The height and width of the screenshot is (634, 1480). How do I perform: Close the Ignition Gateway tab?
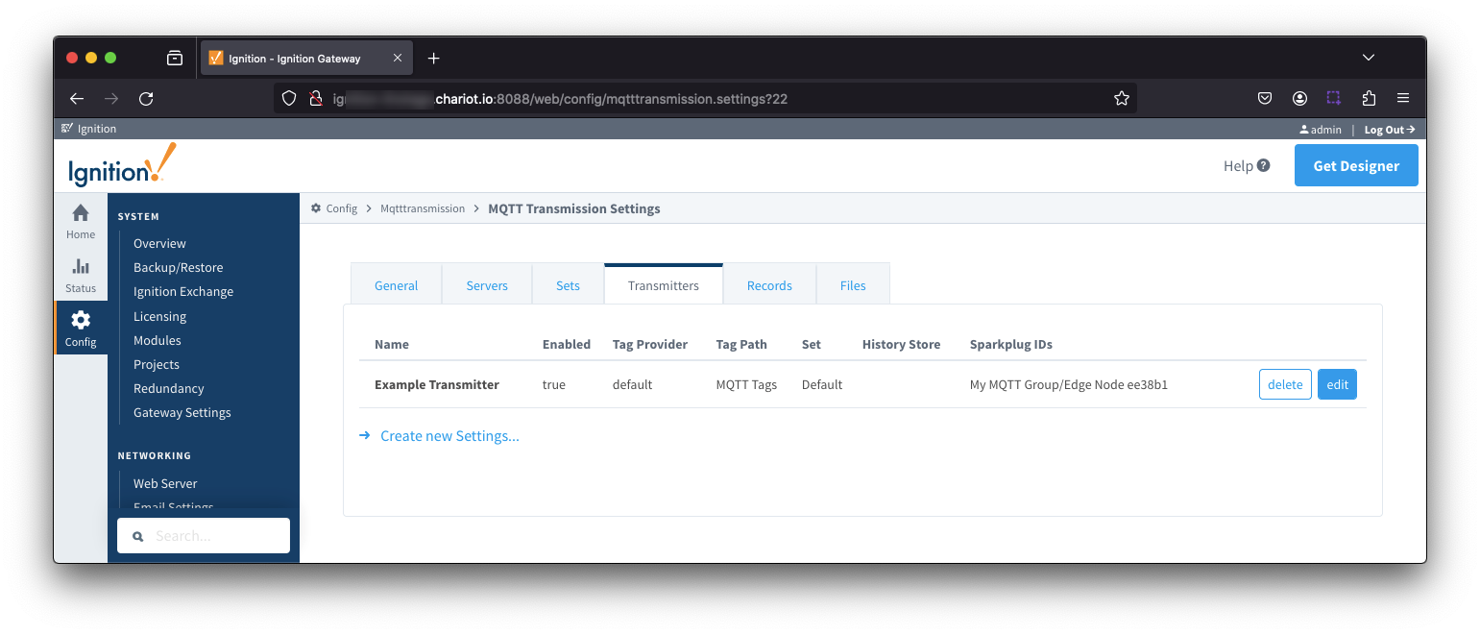coord(398,58)
